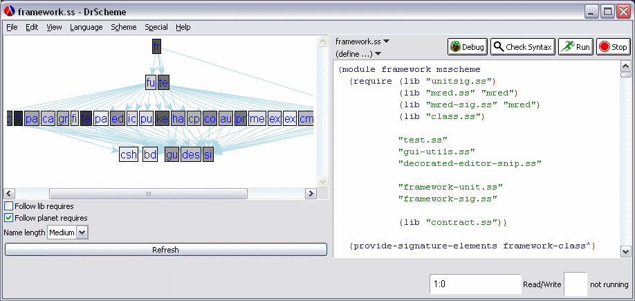Run the program with the Run button
The height and width of the screenshot is (301, 635).
pos(576,47)
